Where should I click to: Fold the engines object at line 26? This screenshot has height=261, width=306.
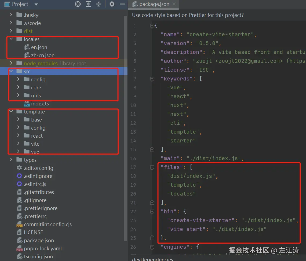(152, 247)
